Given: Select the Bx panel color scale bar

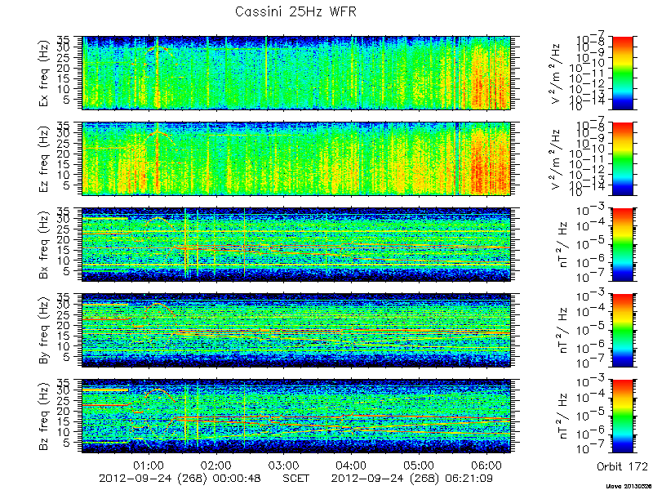Looking at the screenshot, I should click(x=622, y=244).
